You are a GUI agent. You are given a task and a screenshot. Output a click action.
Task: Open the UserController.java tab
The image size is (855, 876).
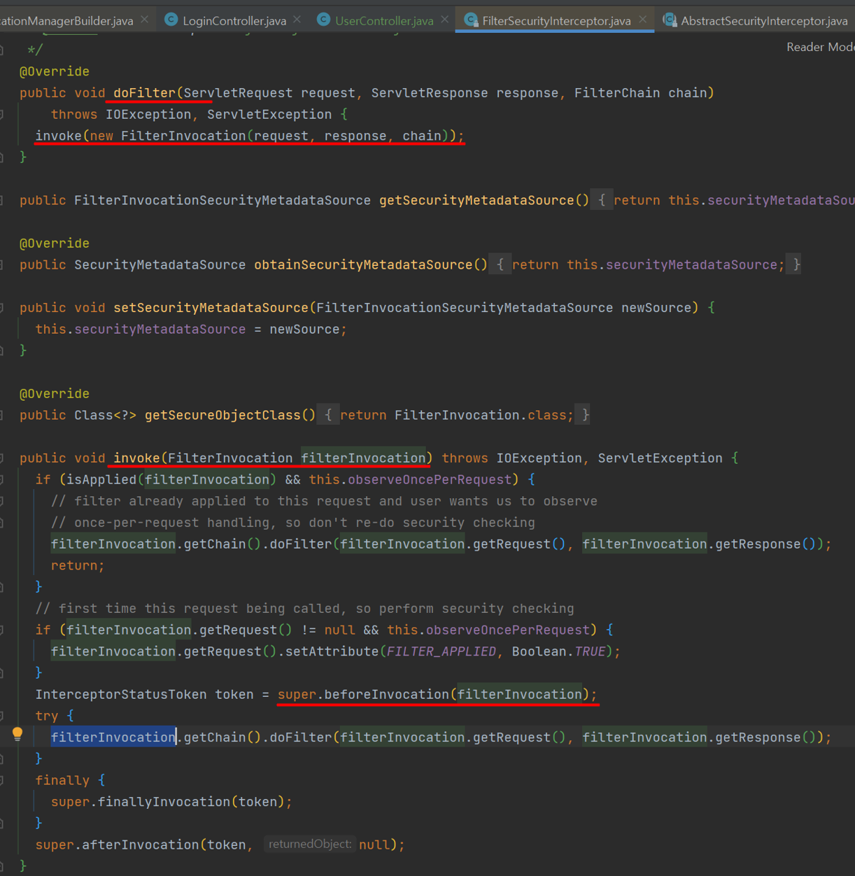384,21
